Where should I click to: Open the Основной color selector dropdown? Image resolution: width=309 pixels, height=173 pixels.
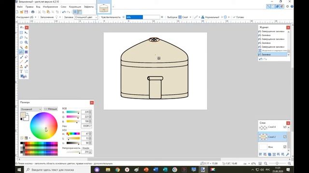tap(31, 109)
